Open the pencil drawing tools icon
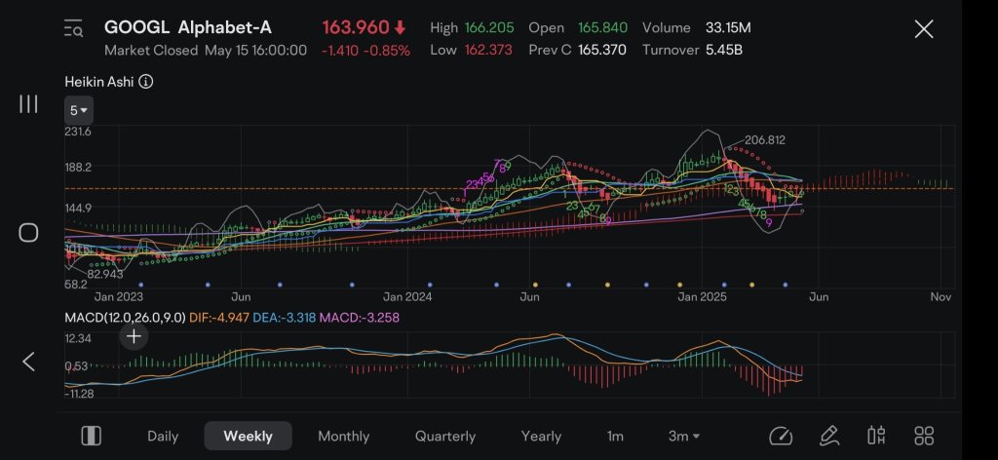The width and height of the screenshot is (998, 460). point(828,436)
